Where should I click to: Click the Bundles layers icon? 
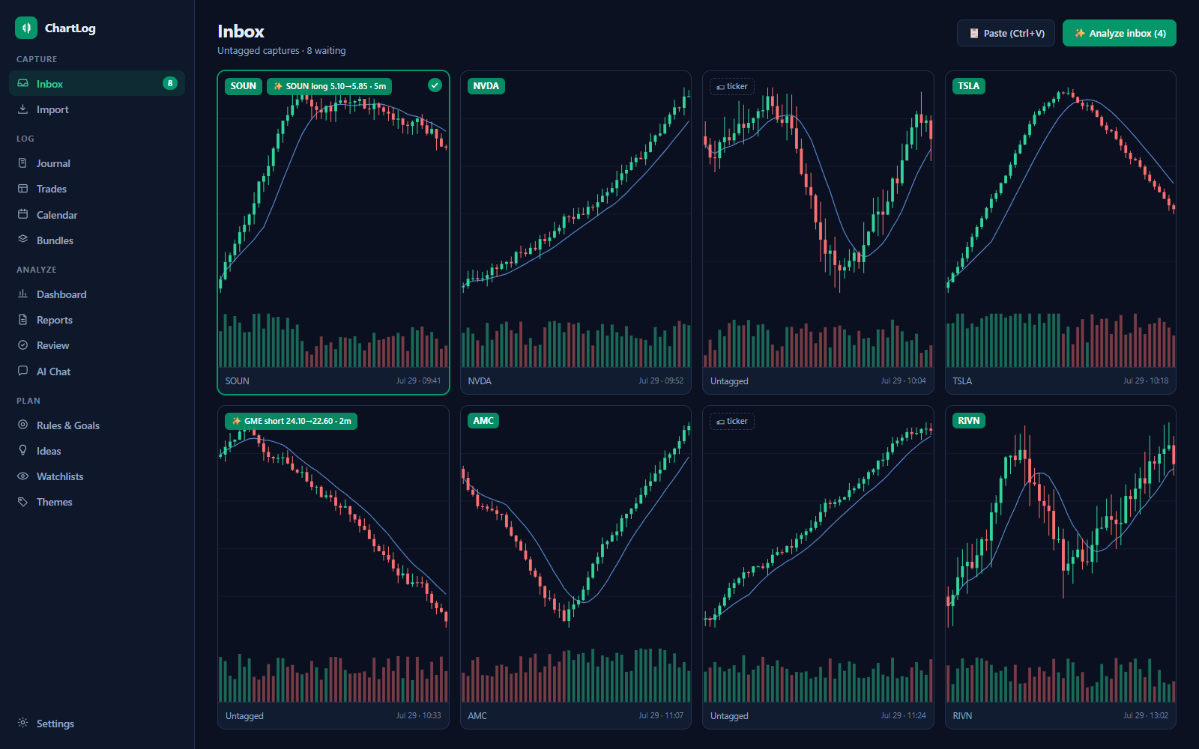click(x=23, y=240)
